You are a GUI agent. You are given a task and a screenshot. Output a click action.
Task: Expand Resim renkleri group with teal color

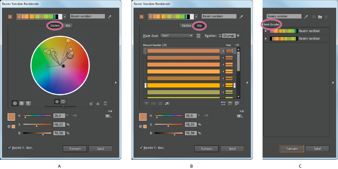click(x=266, y=31)
